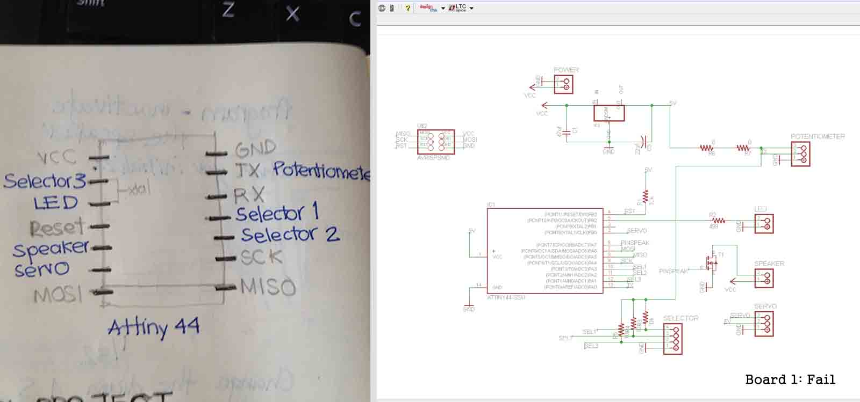The image size is (860, 402).
Task: Select pull-up resistor R1
Action: tap(646, 196)
